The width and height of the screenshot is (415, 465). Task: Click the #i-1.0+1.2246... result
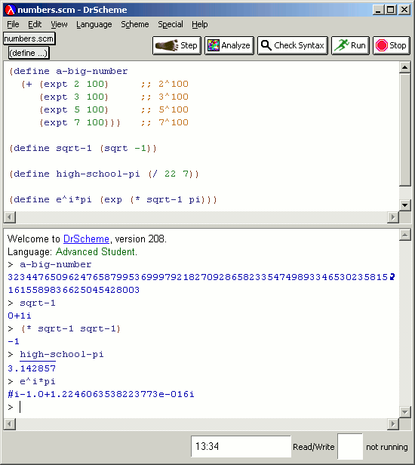[x=101, y=394]
